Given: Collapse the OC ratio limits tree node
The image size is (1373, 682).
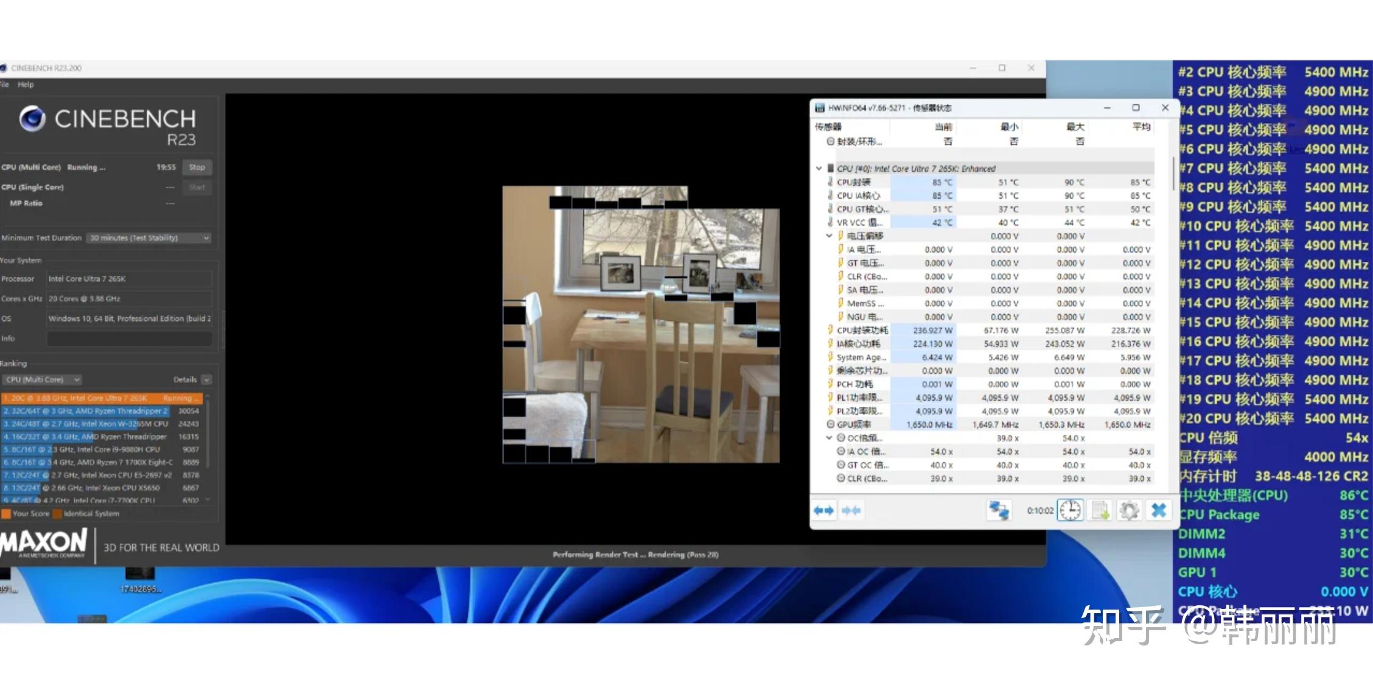Looking at the screenshot, I should coord(829,438).
